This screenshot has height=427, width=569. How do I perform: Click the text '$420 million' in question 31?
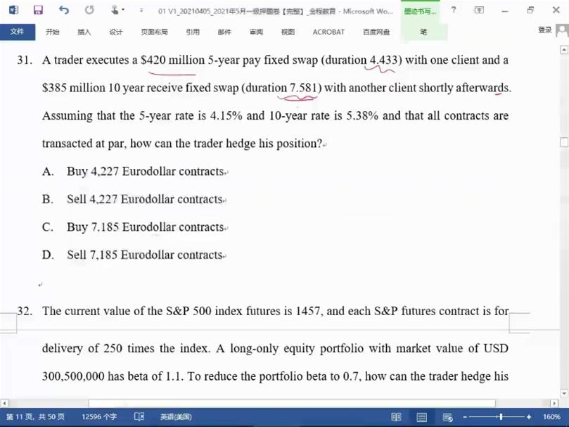[172, 60]
